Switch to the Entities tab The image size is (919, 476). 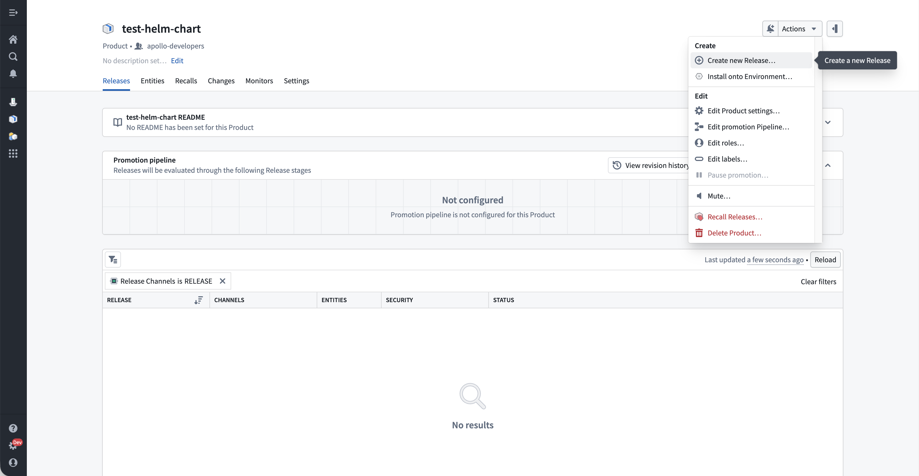152,81
